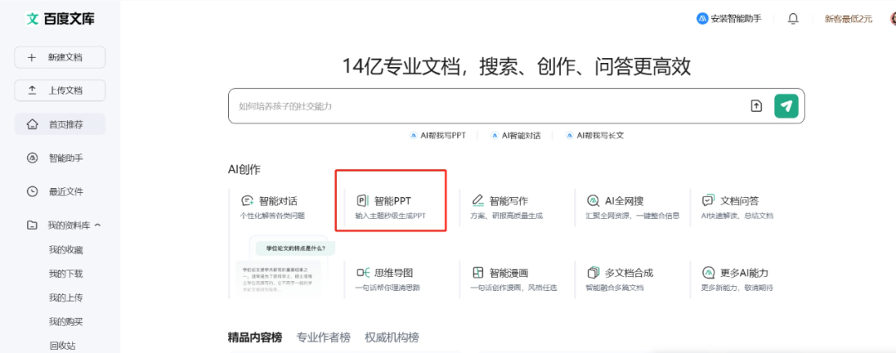Choose the AI帮我写长文 suggestion
This screenshot has height=353, width=896.
(595, 135)
